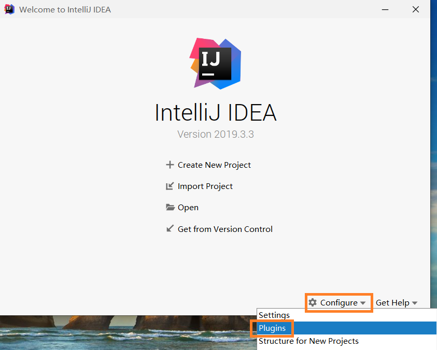Close the Welcome to IntelliJ IDEA window
This screenshot has width=437, height=350.
click(x=416, y=9)
